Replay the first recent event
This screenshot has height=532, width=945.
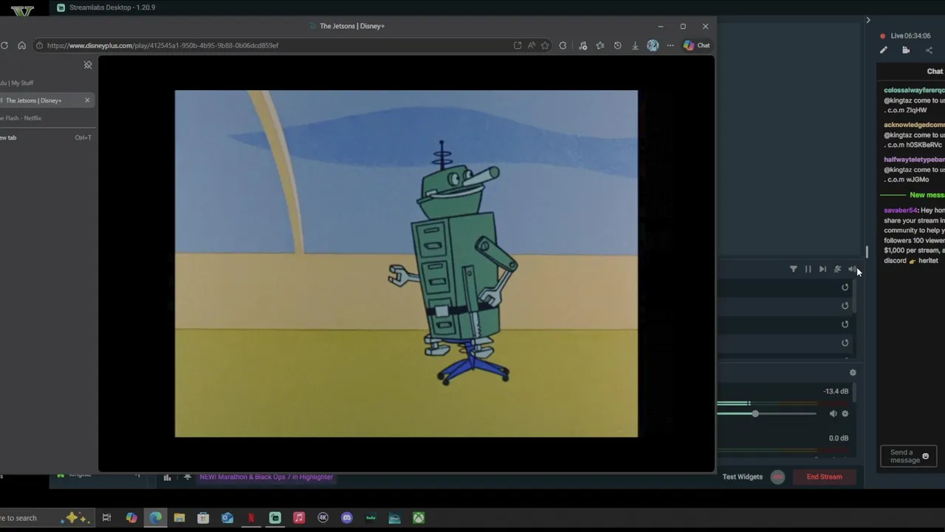tap(845, 287)
